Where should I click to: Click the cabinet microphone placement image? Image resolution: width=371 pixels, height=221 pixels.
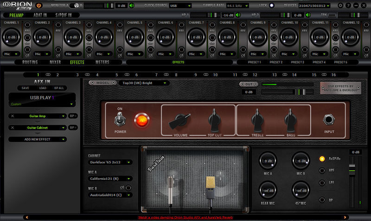[x=195, y=180]
